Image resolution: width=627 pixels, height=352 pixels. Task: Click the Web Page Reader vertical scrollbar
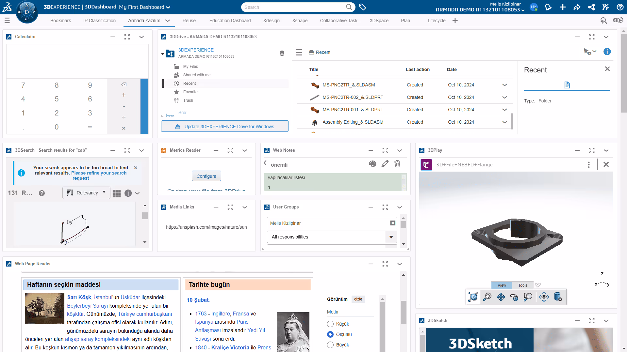click(x=404, y=312)
